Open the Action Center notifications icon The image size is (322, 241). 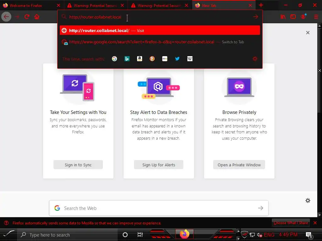click(309, 235)
